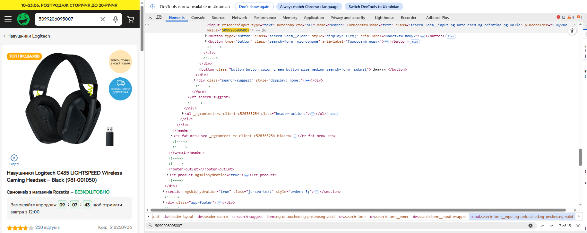Screen dimensions: 587x233
Task: Click Switch DevTools to Ukrainian
Action: click(x=374, y=6)
